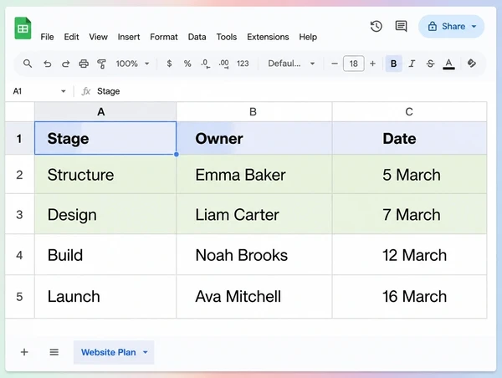Undo the last action
This screenshot has width=502, height=378.
48,64
